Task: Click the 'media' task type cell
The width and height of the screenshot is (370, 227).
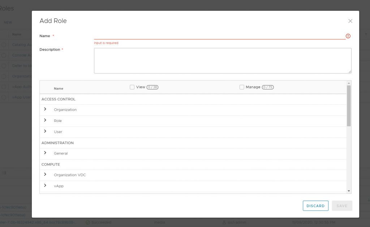Action: pyautogui.click(x=159, y=222)
